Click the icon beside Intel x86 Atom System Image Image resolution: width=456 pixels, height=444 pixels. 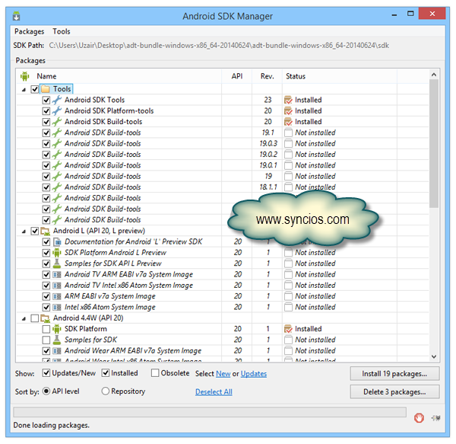[x=57, y=307]
